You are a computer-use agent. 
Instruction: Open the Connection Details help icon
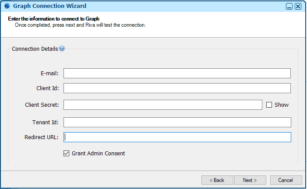[62, 49]
